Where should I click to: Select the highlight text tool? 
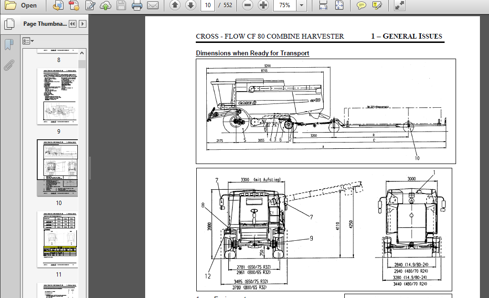click(377, 5)
